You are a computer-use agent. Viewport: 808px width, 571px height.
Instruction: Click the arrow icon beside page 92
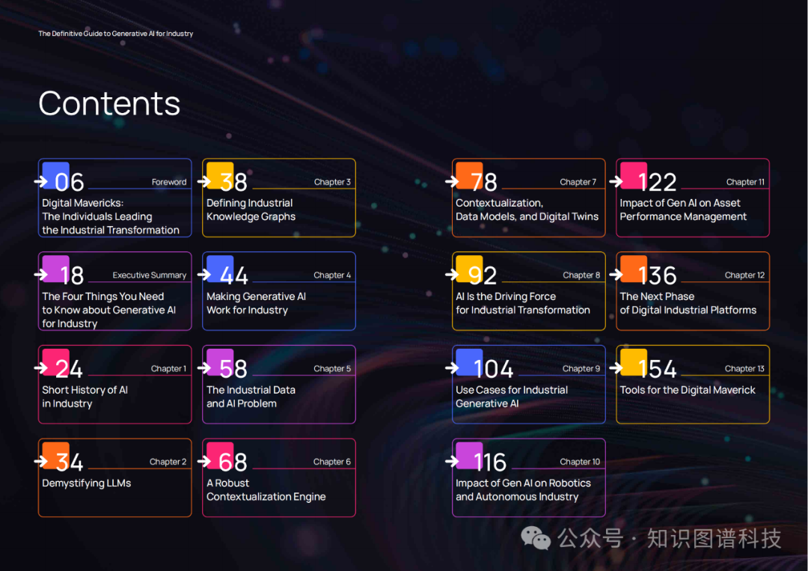click(x=452, y=275)
